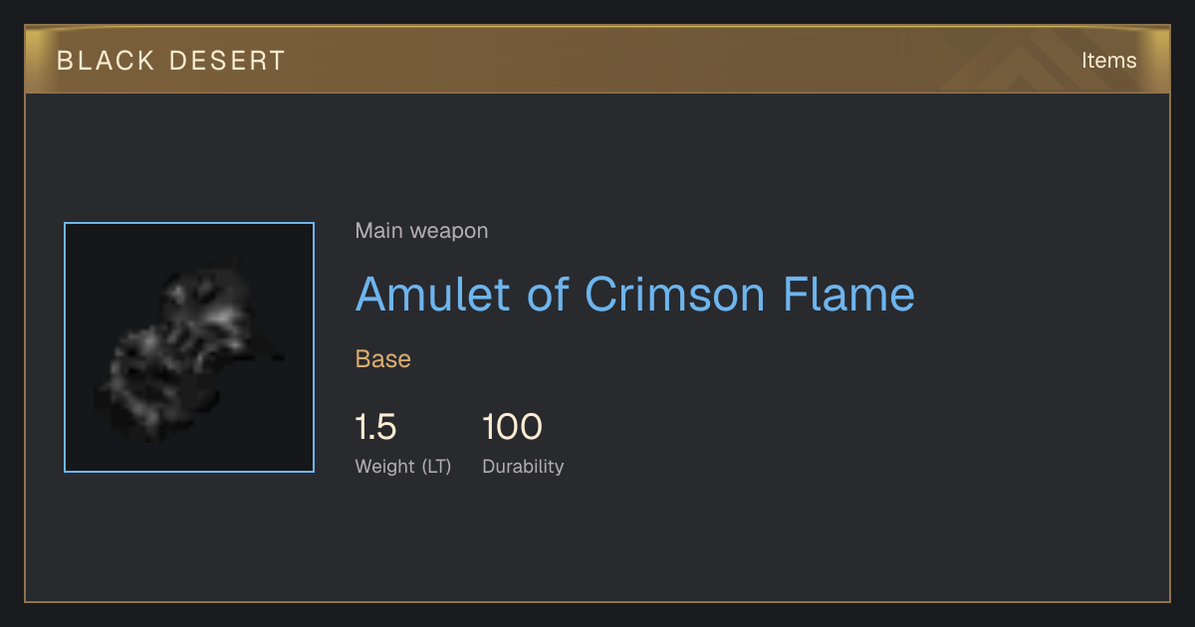The height and width of the screenshot is (627, 1195).
Task: Click the Base grade label
Action: 383,359
